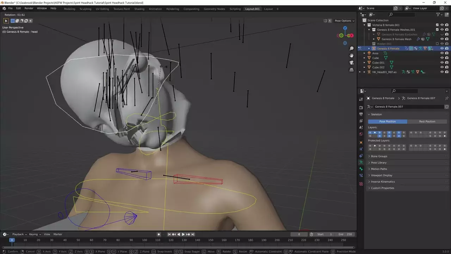This screenshot has height=254, width=451.
Task: Uncheck the Victoria 8 female.001 collection checkbox
Action: (437, 25)
